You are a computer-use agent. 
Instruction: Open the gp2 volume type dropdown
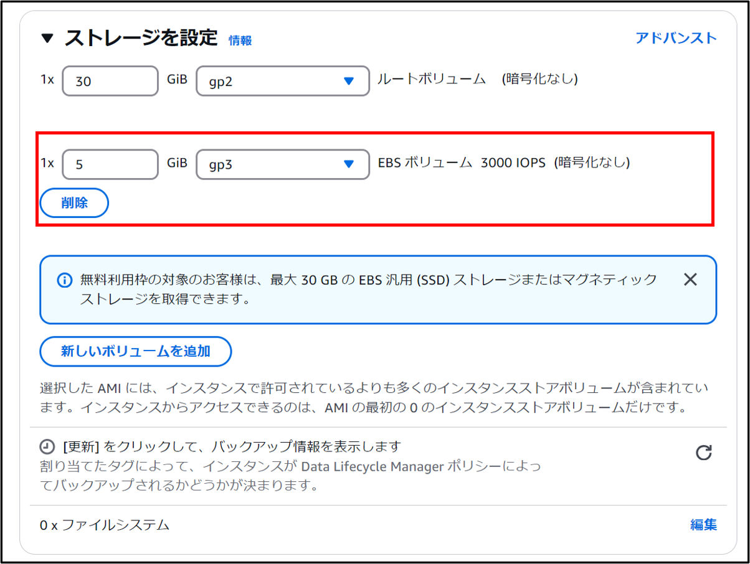pos(283,81)
